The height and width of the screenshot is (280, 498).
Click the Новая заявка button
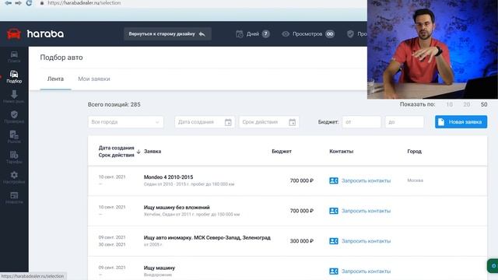461,122
